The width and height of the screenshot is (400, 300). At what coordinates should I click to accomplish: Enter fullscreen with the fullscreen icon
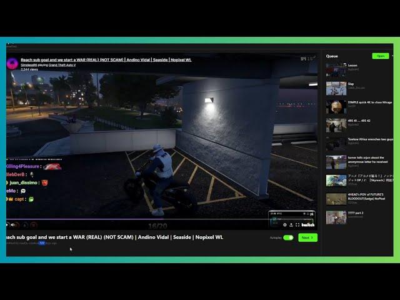[297, 225]
